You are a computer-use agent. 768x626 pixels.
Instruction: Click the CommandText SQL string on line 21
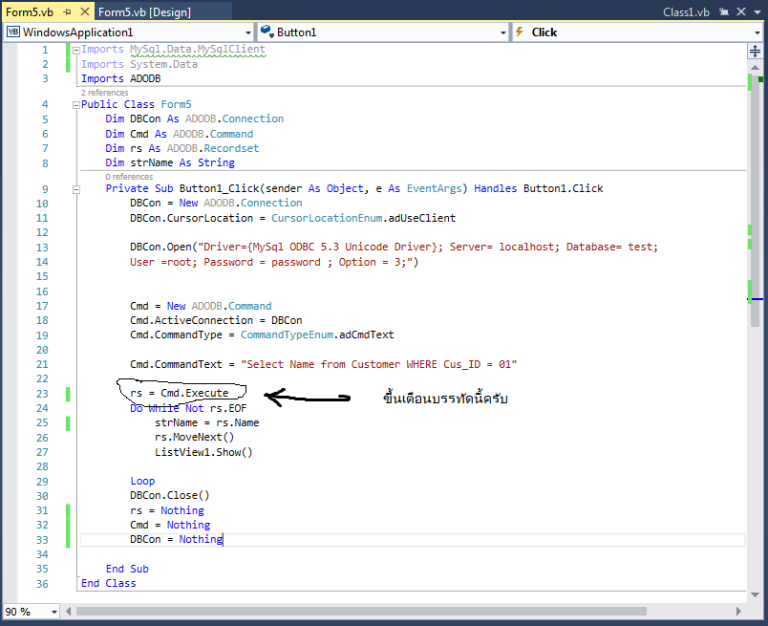[x=378, y=365]
